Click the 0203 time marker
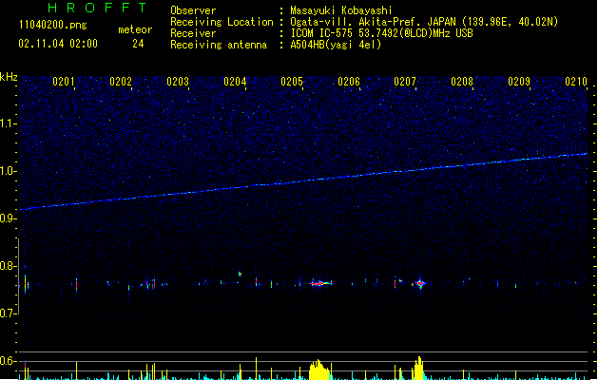 pyautogui.click(x=178, y=82)
